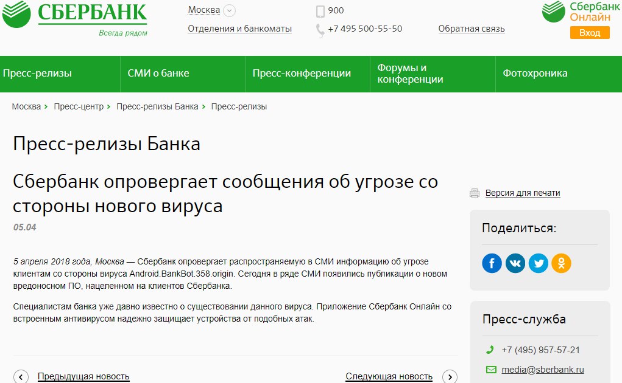Screen dimensions: 622x383
Task: Click the Пресс-релизы Банка page heading
Action: click(x=107, y=143)
